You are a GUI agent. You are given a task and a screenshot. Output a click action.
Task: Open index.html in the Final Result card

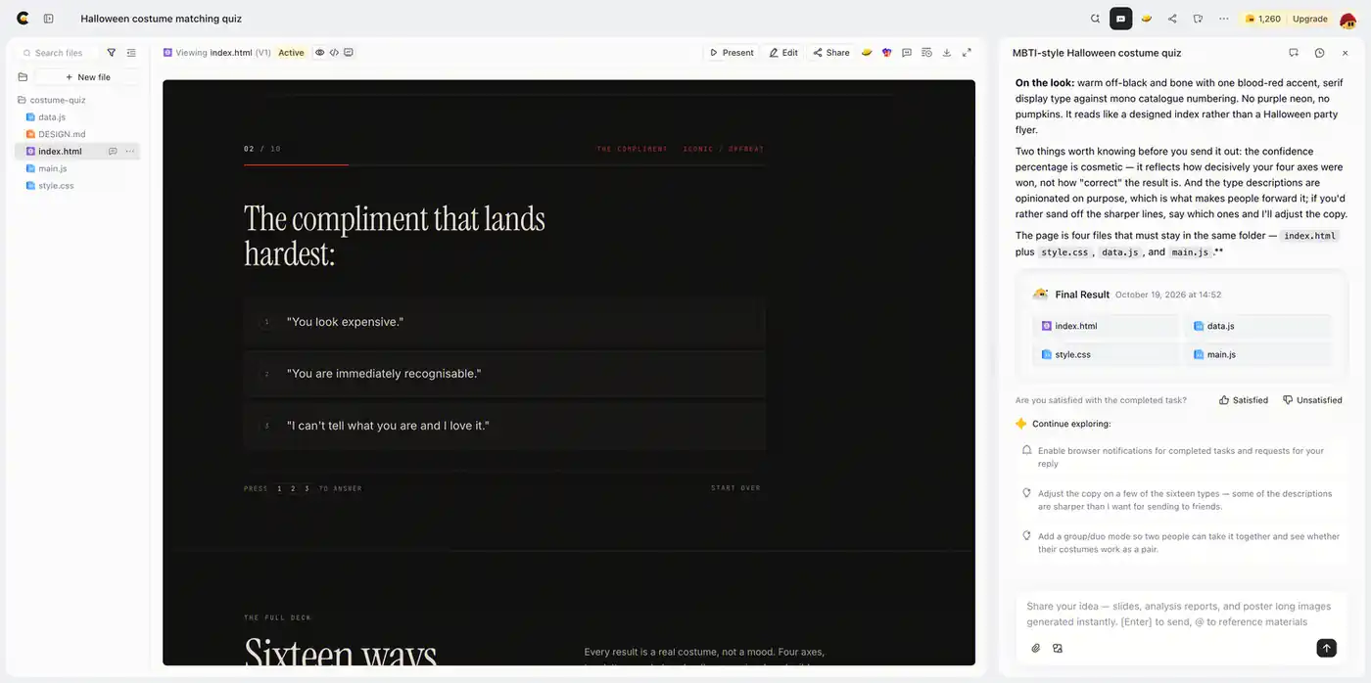pos(1106,326)
